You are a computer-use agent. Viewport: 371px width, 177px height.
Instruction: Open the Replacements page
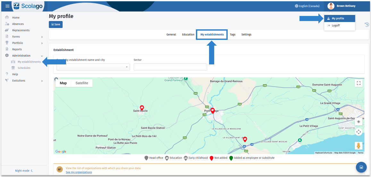pyautogui.click(x=21, y=30)
